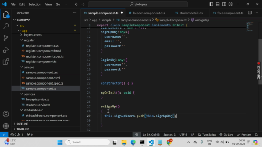
Task: Toggle the secondary side bar layout icon
Action: 224,4
